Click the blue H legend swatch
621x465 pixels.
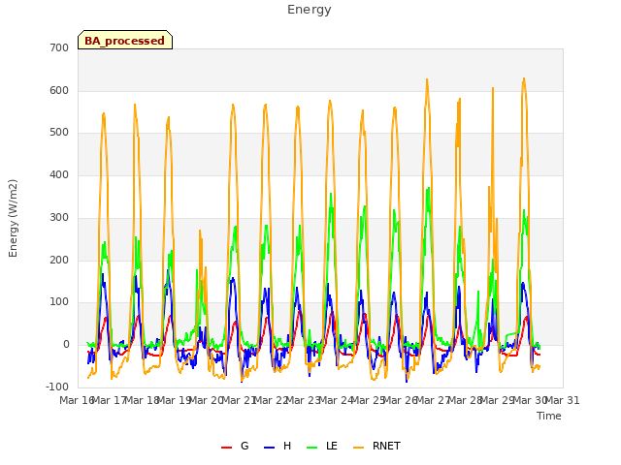point(269,448)
